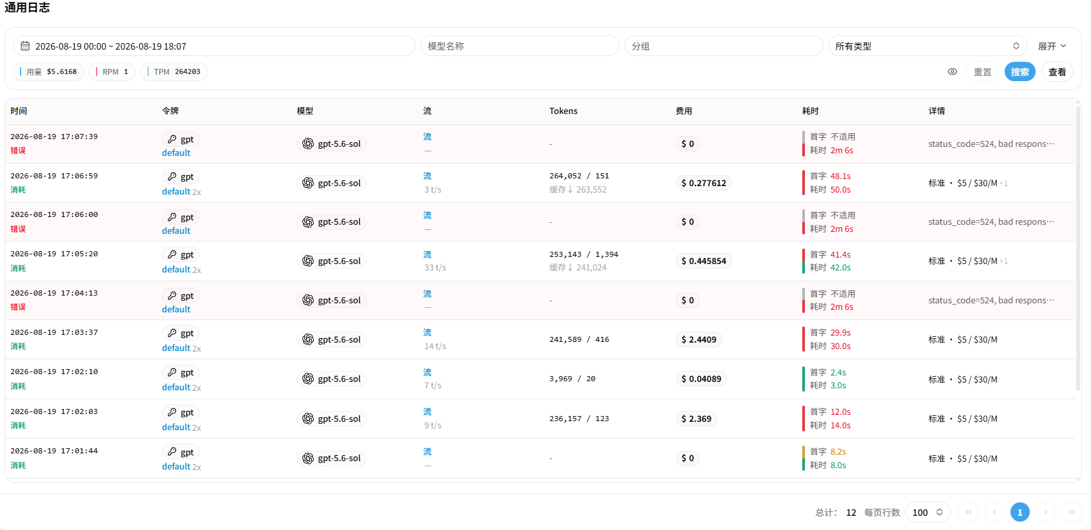The height and width of the screenshot is (530, 1091).
Task: Click OpenAI logo model tag in 17:06:59 row
Action: (x=331, y=183)
